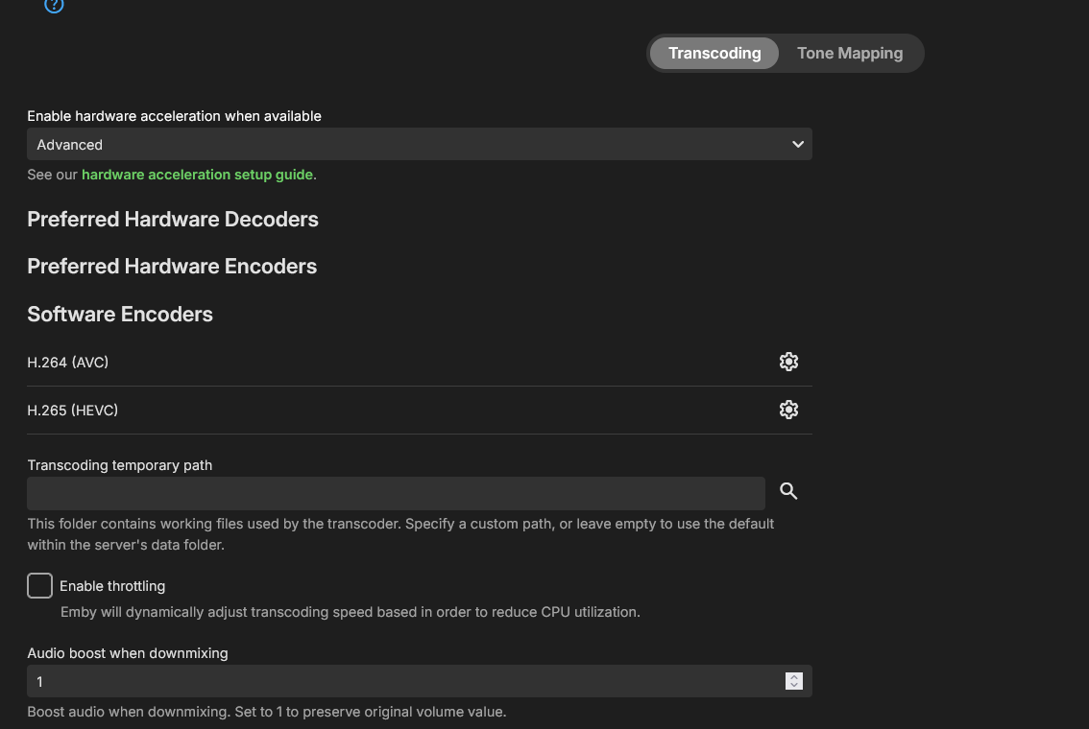Open H.265 (HEVC) encoder settings gear
Screen dimensions: 1089x729
pyautogui.click(x=788, y=410)
